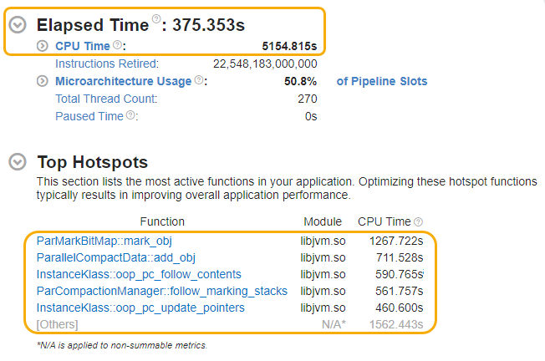Collapse the Elapsed Time section
This screenshot has height=361, width=545.
(x=17, y=25)
